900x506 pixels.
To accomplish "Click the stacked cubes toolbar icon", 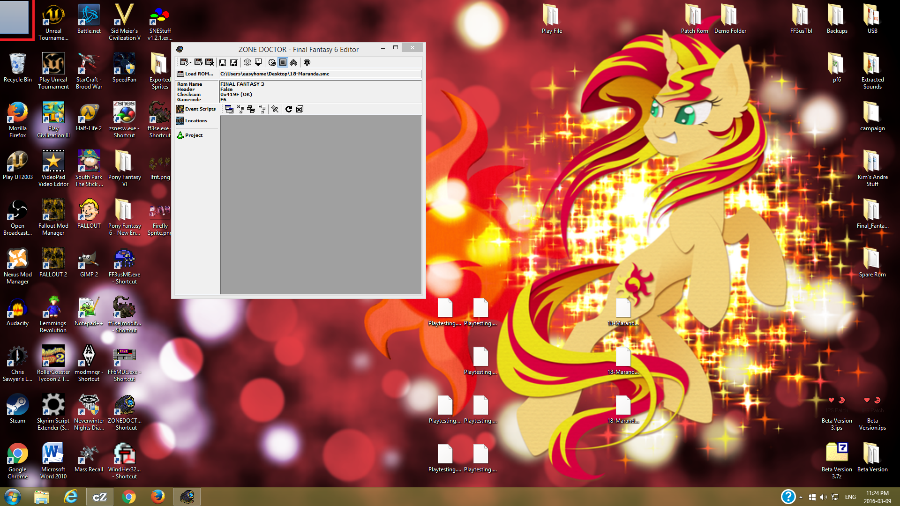I will pyautogui.click(x=293, y=62).
